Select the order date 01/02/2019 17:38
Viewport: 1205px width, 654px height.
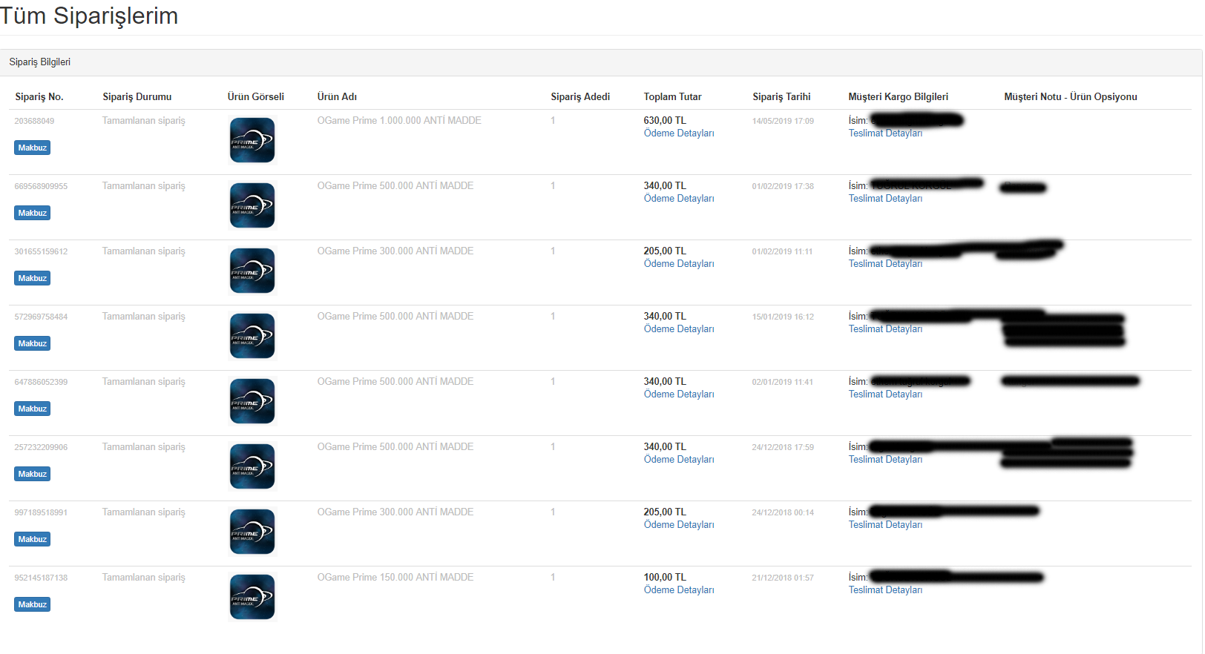pyautogui.click(x=783, y=186)
